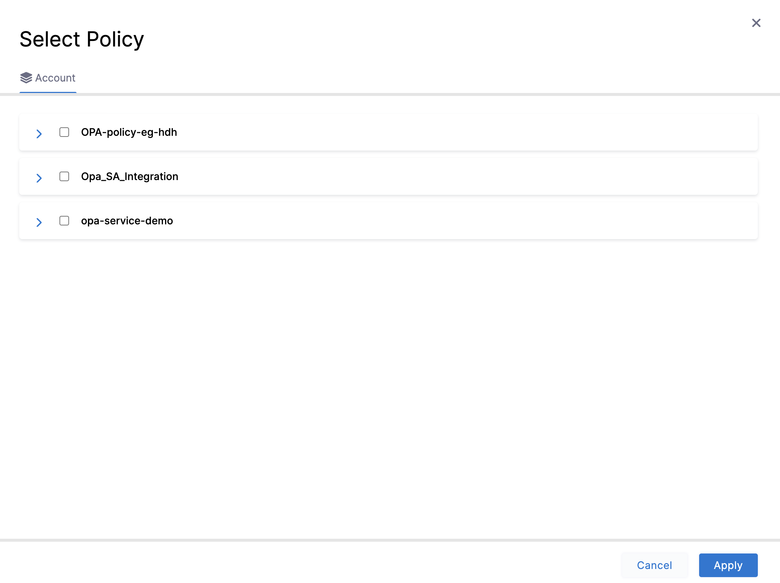This screenshot has width=780, height=583.
Task: Click the arrow icon next to Opa_SA_Integration
Action: pos(39,178)
